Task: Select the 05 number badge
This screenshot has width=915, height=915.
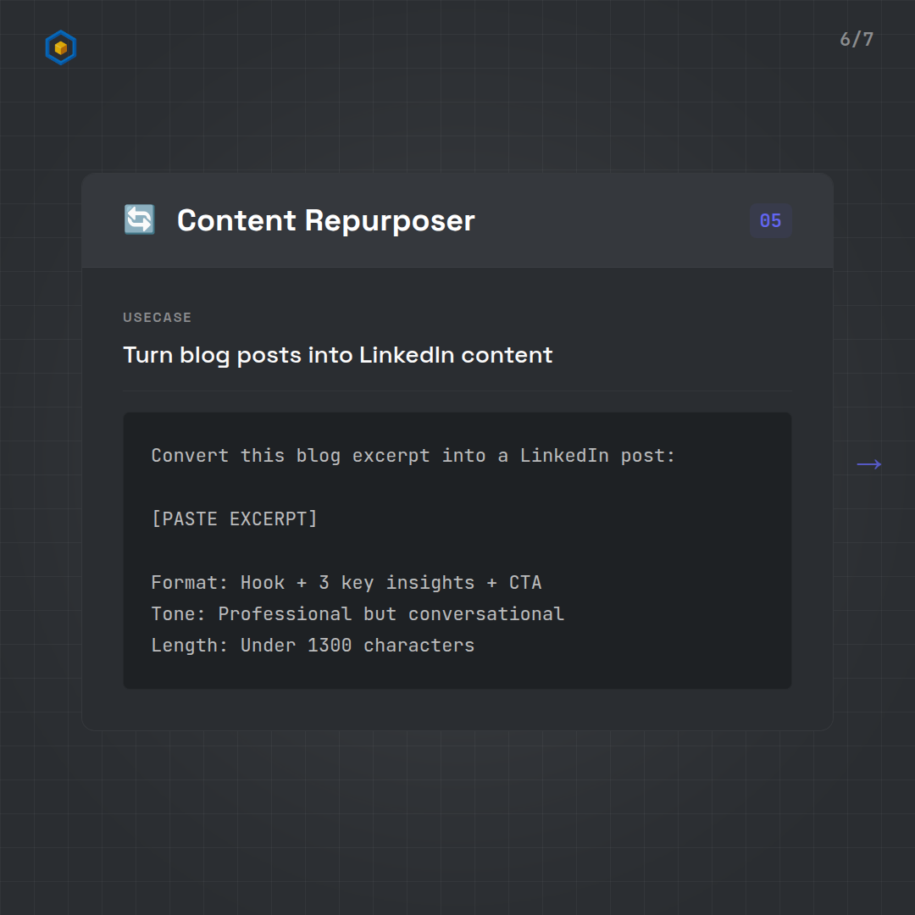Action: [770, 221]
